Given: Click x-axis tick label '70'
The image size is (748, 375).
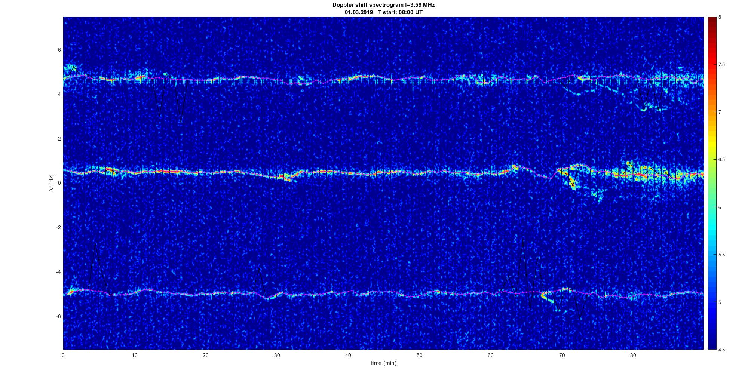Looking at the screenshot, I should pyautogui.click(x=562, y=355).
